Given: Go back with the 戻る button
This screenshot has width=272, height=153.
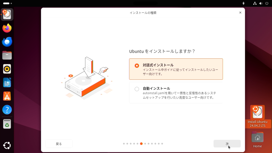Looking at the screenshot, I should coord(59,144).
